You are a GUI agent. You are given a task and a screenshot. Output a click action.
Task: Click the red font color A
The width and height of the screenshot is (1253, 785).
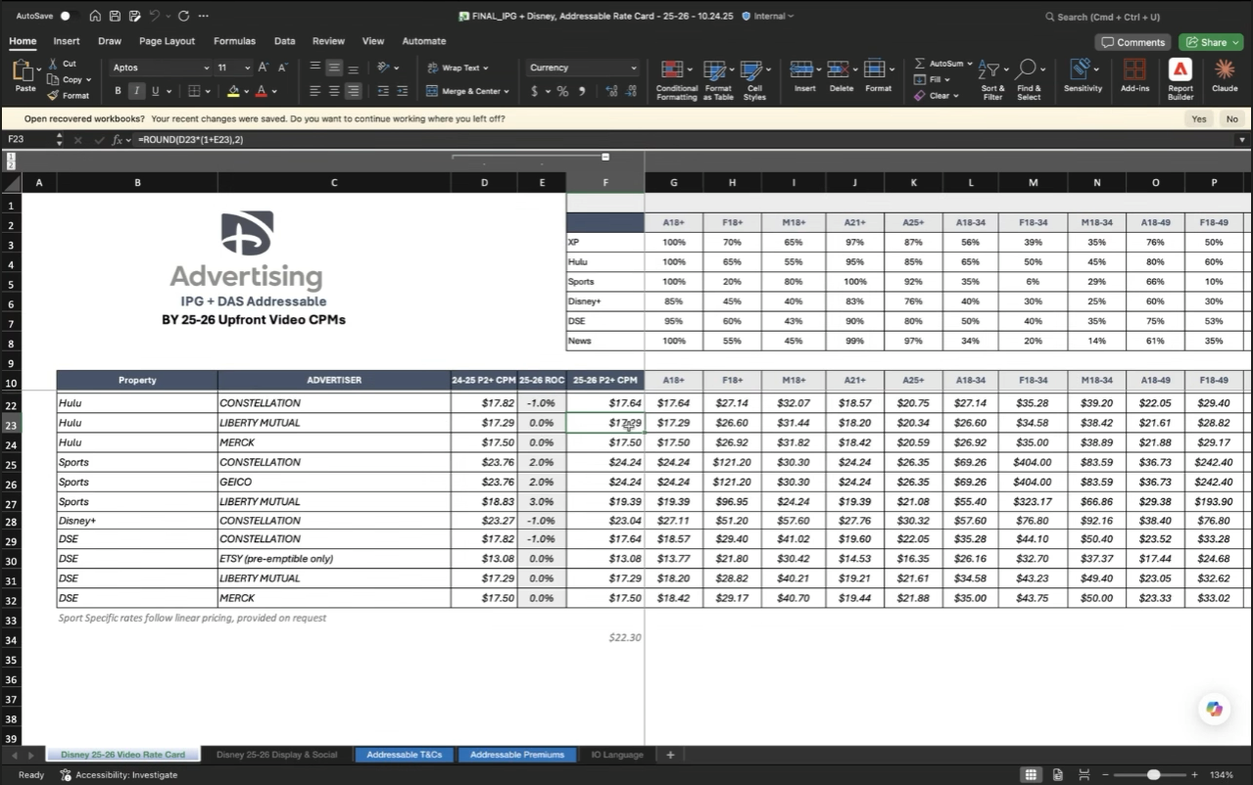262,91
